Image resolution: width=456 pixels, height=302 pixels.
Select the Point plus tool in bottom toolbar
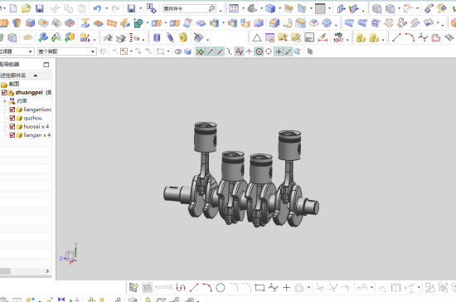(x=287, y=288)
